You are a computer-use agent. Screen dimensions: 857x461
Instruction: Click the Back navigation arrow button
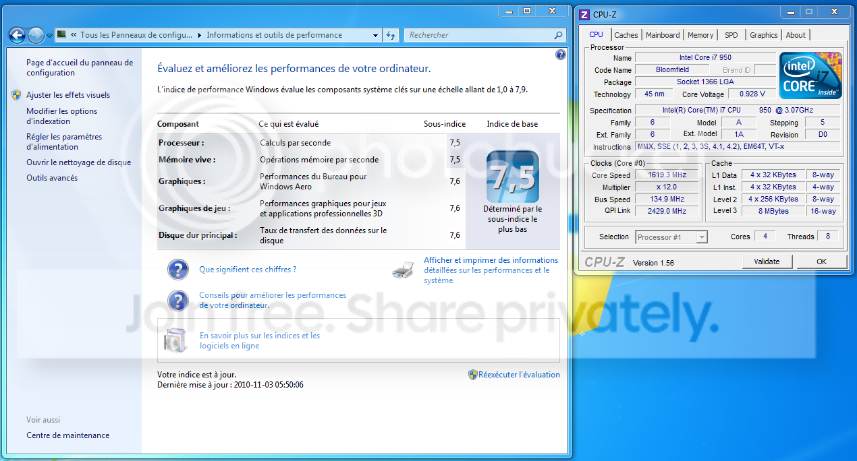pyautogui.click(x=17, y=35)
